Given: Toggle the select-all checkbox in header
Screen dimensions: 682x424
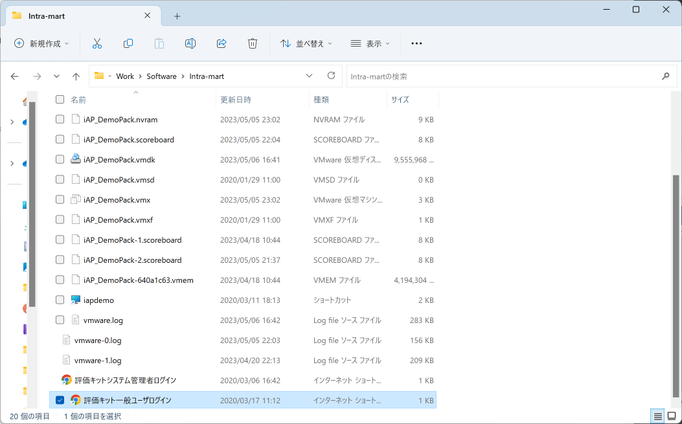Looking at the screenshot, I should (60, 100).
